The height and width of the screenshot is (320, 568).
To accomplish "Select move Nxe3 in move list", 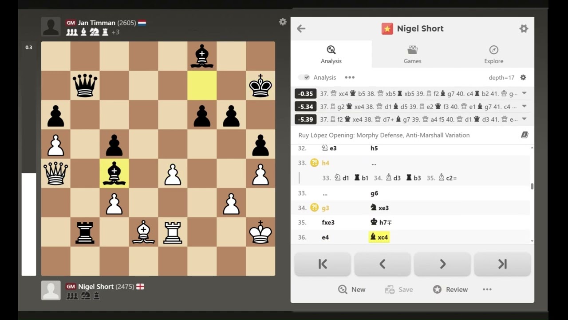I will click(x=379, y=208).
